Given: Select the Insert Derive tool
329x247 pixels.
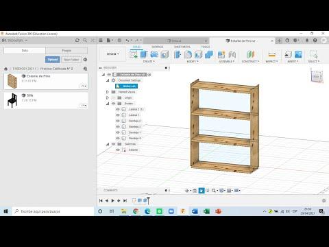Looking at the screenshot, I should [288, 54].
